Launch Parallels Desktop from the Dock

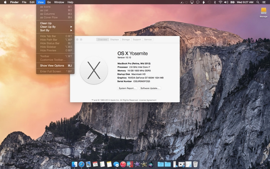[x=130, y=164]
